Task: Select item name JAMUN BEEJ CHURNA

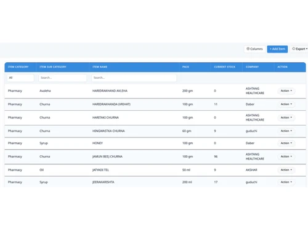Action: pyautogui.click(x=107, y=156)
